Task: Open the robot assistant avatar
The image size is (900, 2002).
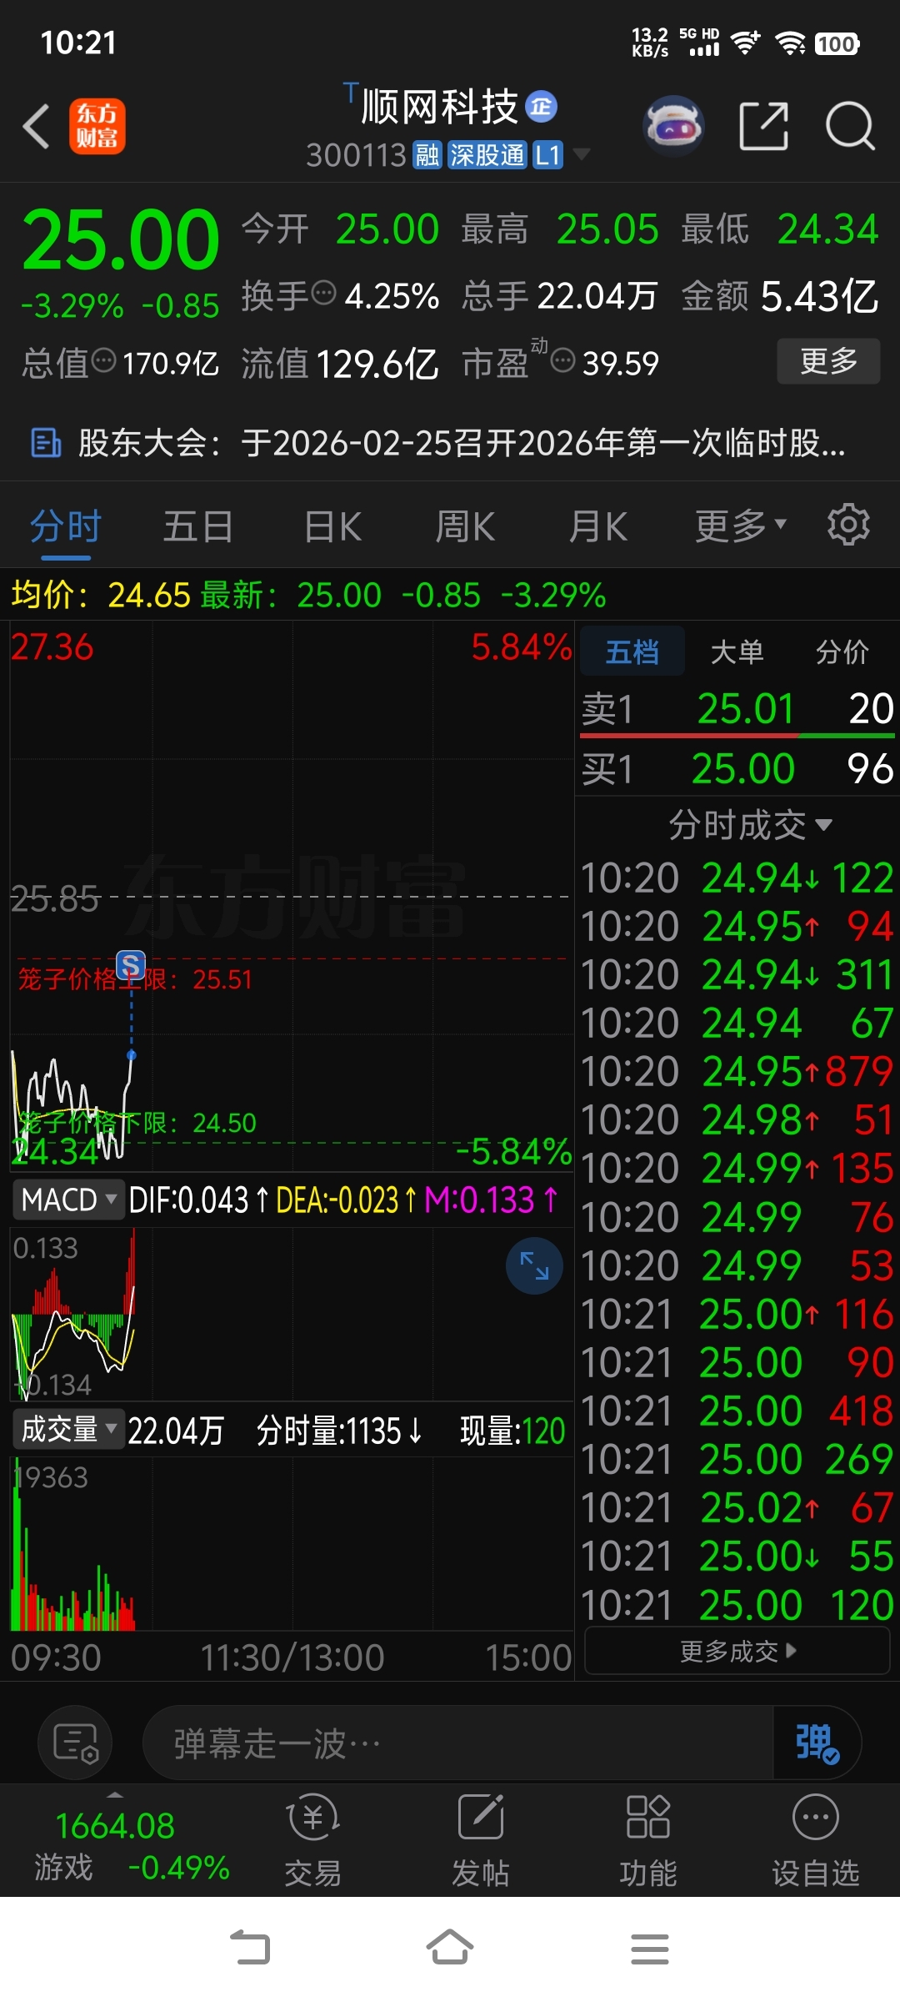Action: [673, 127]
